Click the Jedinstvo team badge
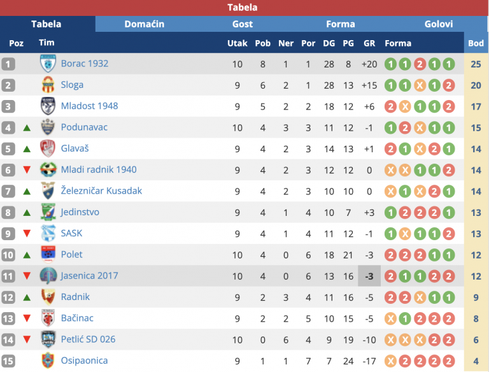Viewport: 489px width, 372px height. point(48,212)
